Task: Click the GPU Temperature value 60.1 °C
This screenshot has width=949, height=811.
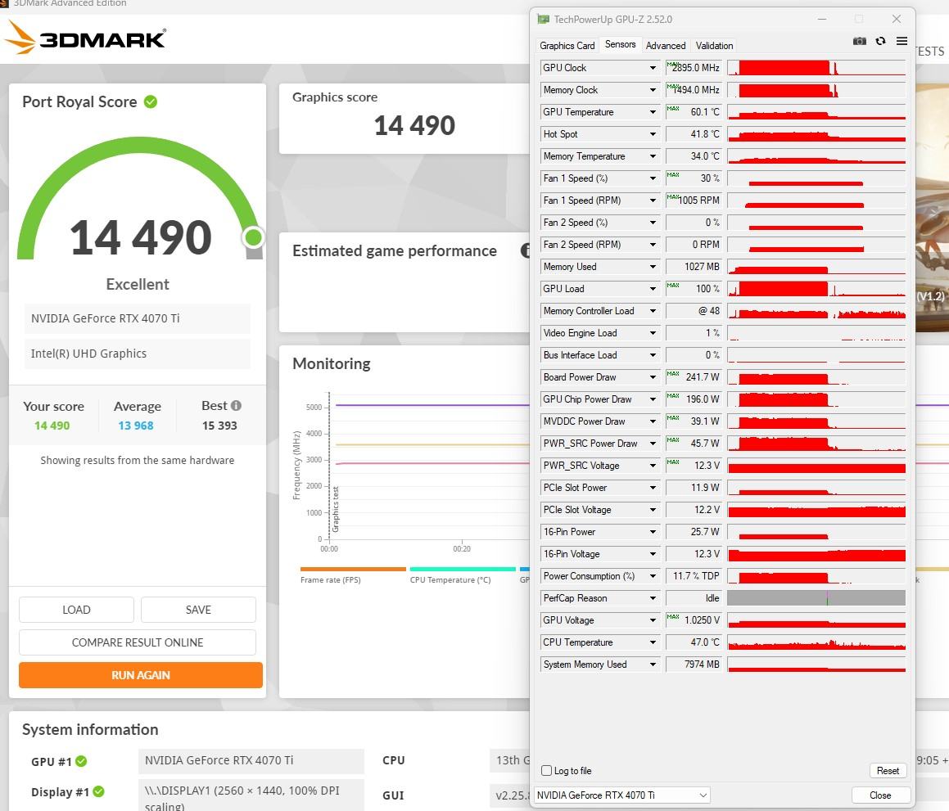Action: pos(694,112)
